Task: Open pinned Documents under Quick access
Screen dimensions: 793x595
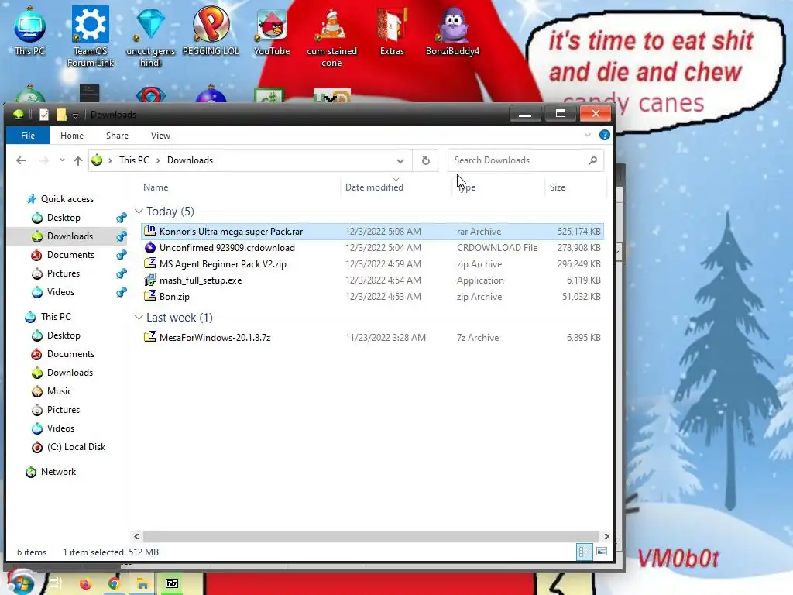Action: tap(70, 255)
